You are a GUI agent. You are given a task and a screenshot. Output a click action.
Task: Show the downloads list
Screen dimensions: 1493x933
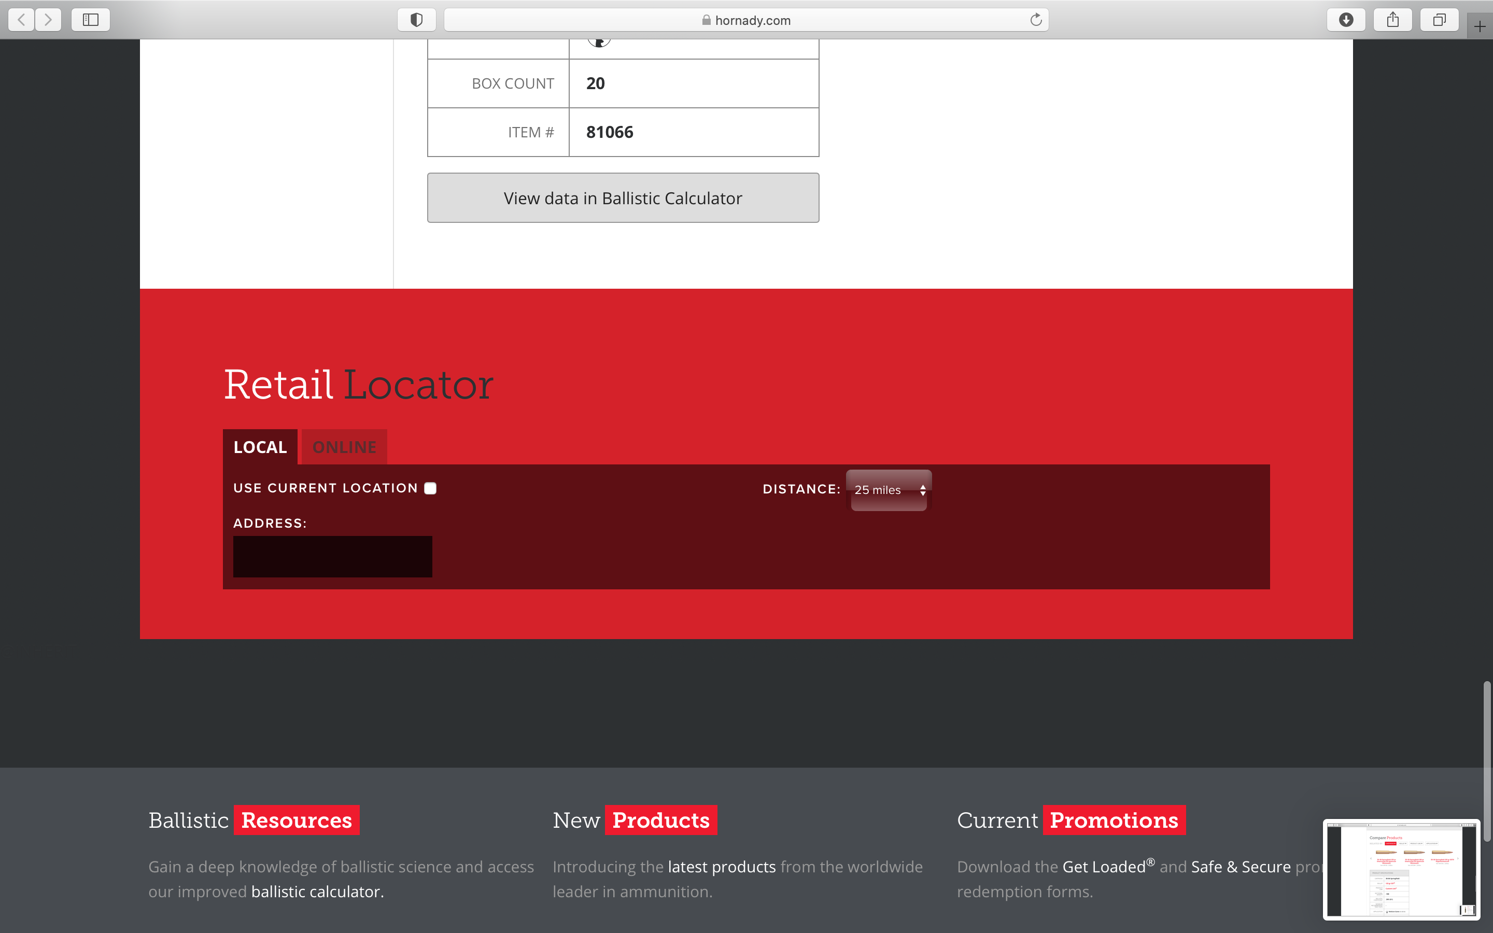click(1346, 20)
